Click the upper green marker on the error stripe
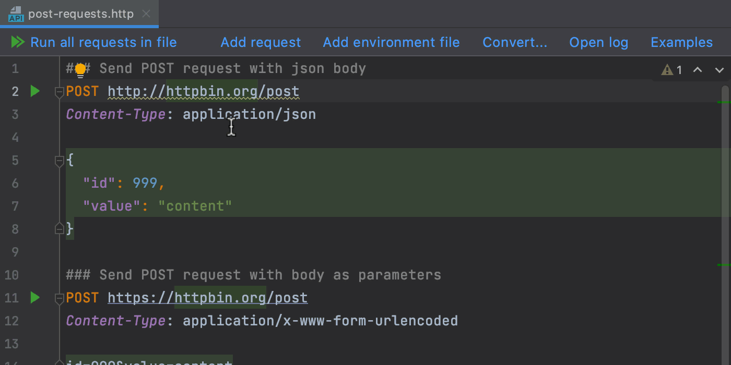The image size is (731, 365). [724, 102]
